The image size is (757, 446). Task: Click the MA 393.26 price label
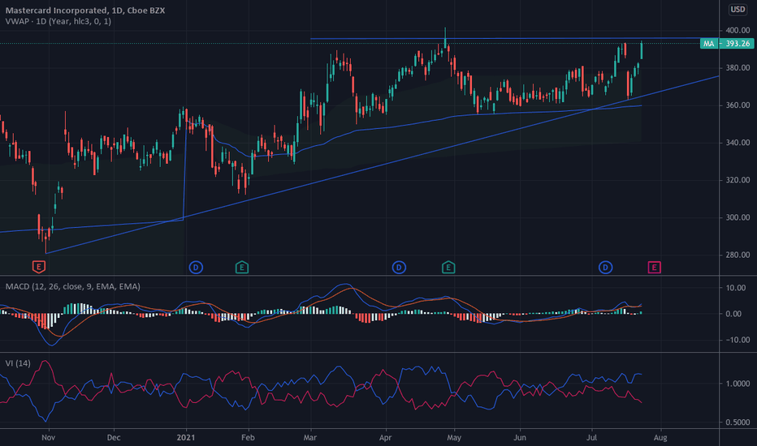click(727, 44)
